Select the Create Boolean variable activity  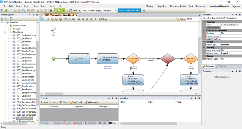[x=108, y=59]
